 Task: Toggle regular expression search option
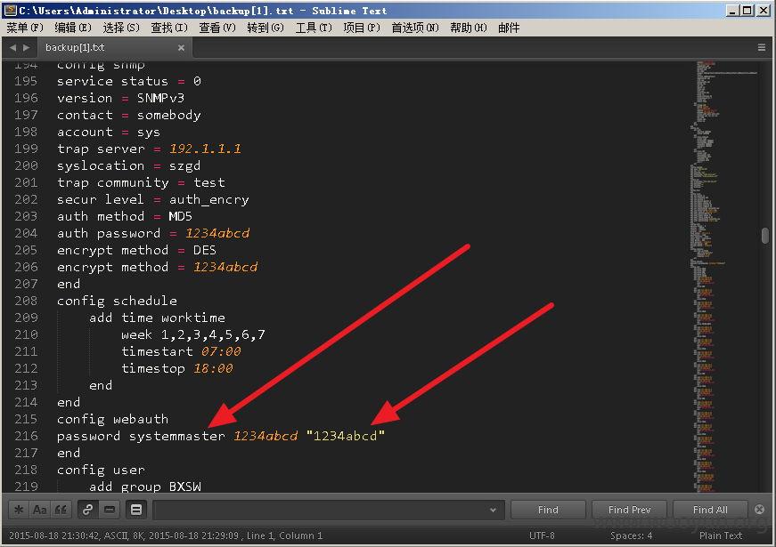click(x=19, y=510)
